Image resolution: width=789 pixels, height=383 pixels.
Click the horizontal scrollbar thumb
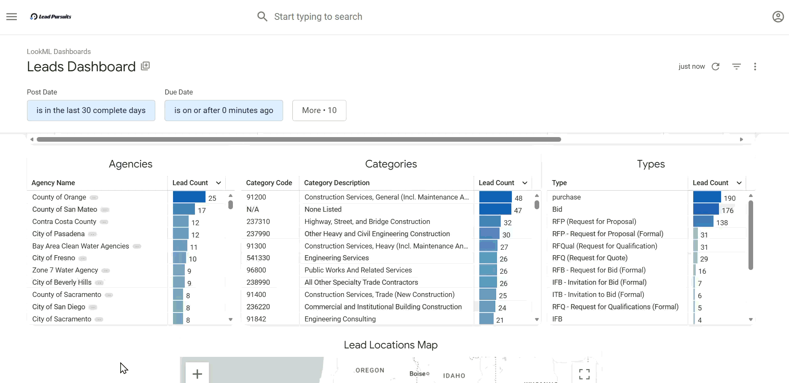point(299,139)
